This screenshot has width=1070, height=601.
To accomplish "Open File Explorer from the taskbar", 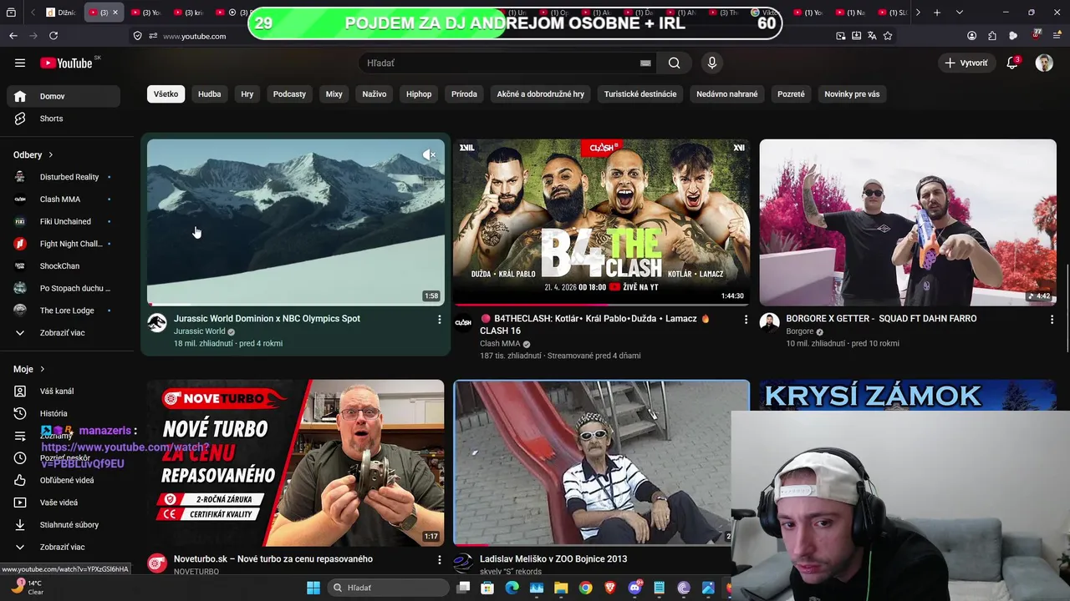I will (561, 588).
